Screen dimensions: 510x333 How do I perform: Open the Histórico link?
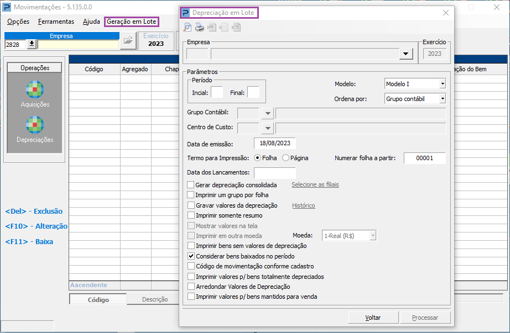(x=304, y=205)
